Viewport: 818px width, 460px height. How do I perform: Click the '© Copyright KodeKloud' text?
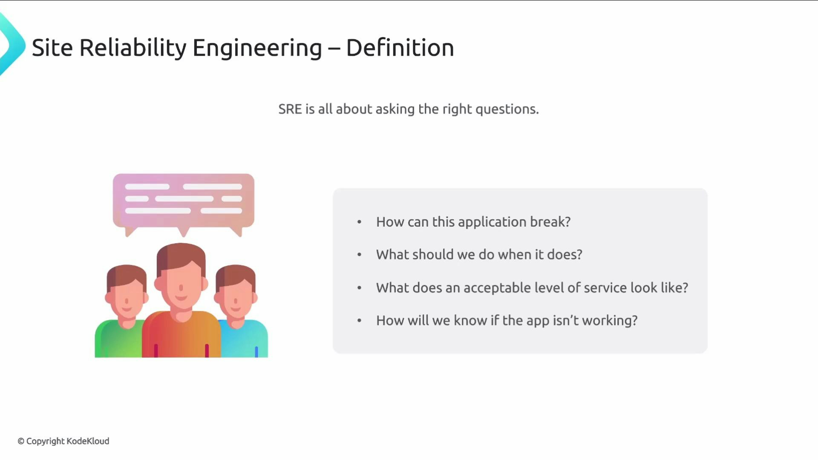[65, 441]
